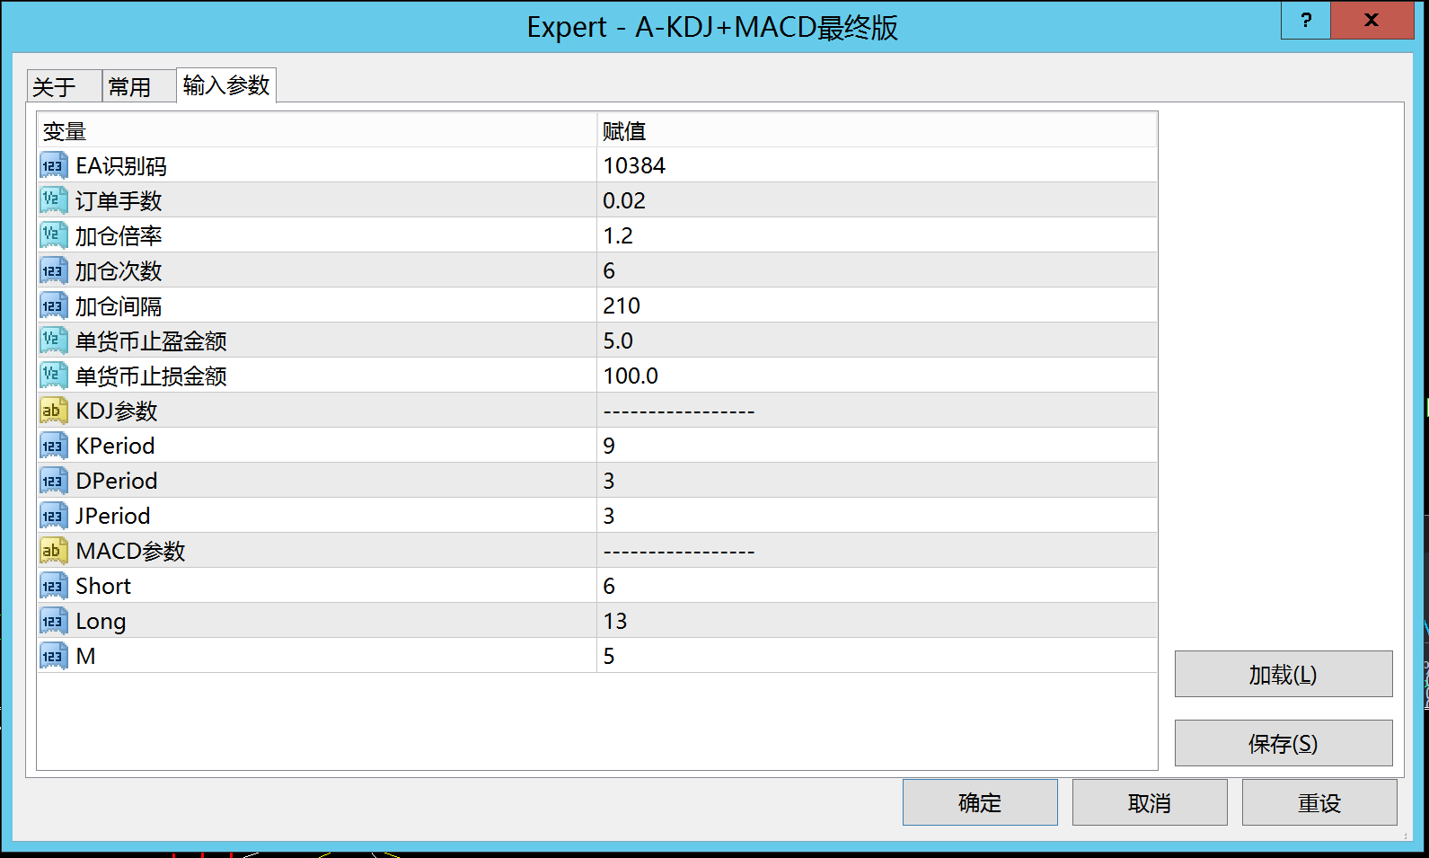Click the integer icon beside Long
Viewport: 1429px width, 858px height.
tap(53, 621)
